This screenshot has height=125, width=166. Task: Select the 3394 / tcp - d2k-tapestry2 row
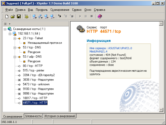coord(39,75)
